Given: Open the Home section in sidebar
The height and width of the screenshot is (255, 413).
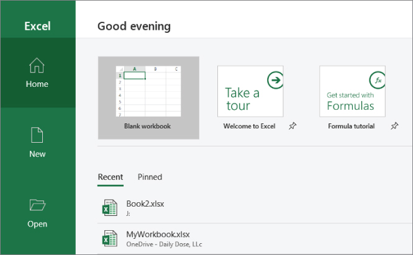Looking at the screenshot, I should click(37, 73).
